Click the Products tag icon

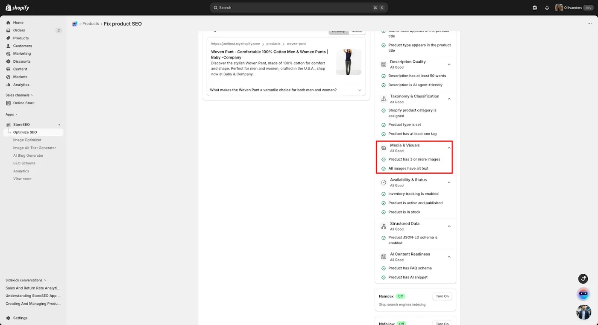(8, 38)
